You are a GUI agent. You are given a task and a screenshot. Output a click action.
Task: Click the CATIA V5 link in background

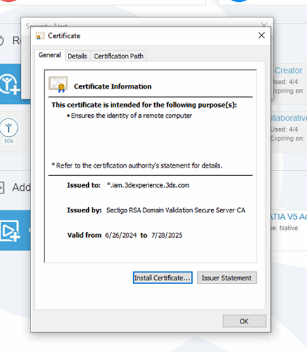[289, 217]
